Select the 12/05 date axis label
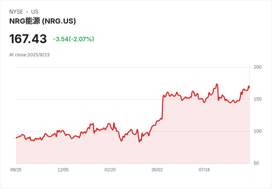 [63, 170]
